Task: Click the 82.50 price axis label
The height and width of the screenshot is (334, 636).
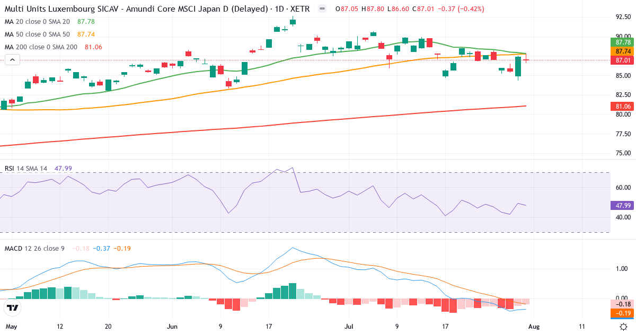Action: [623, 95]
